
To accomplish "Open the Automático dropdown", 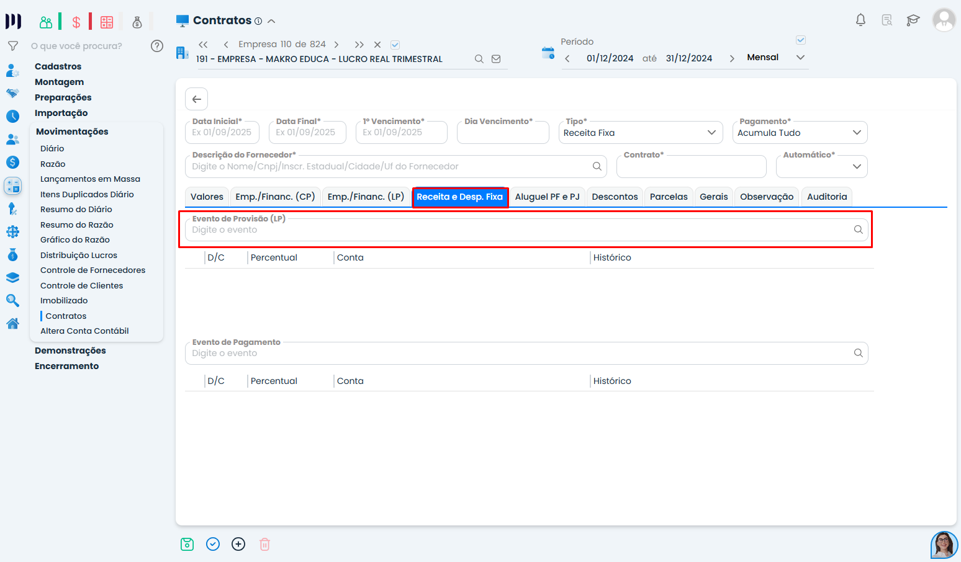I will tap(821, 166).
